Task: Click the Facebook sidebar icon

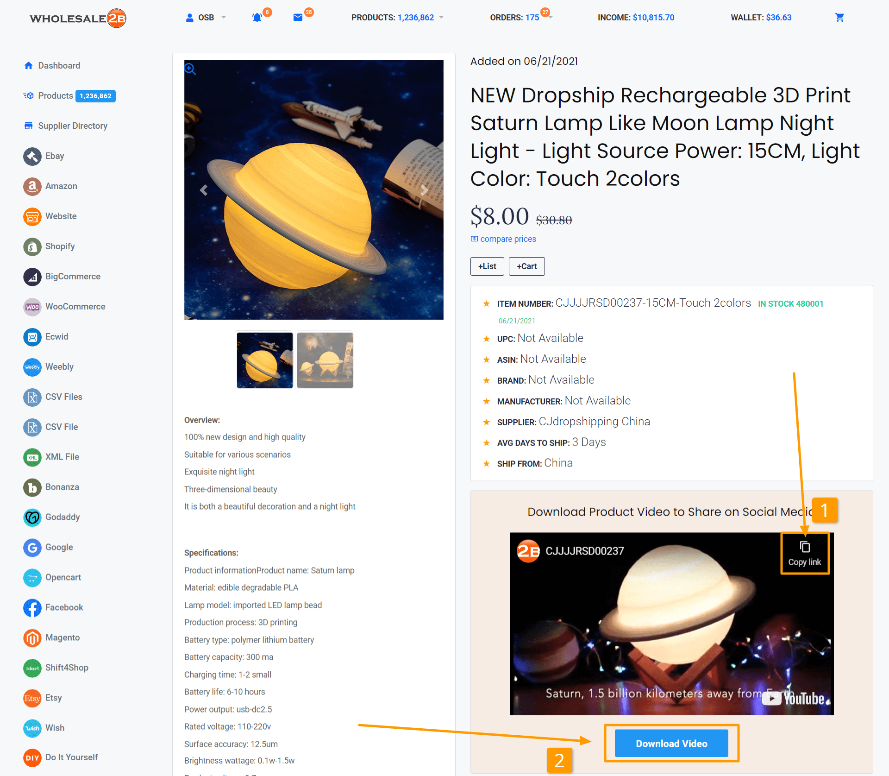Action: tap(32, 608)
